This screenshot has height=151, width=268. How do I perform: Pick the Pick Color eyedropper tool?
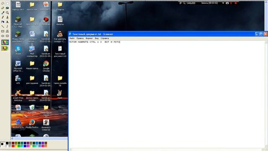[3, 13]
